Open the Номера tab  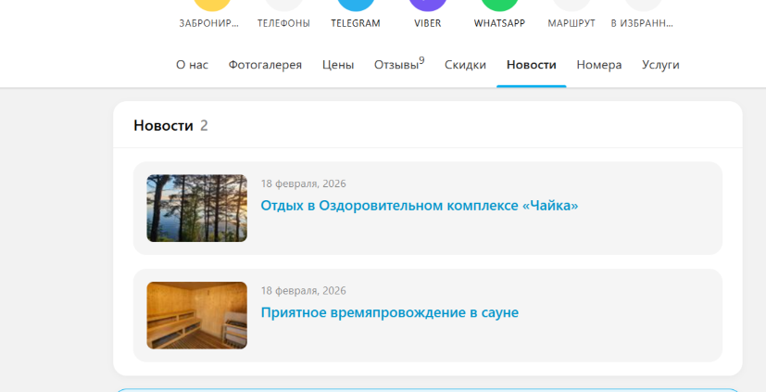click(x=599, y=65)
